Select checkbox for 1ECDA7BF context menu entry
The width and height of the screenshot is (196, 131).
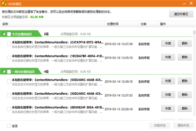coord(9,58)
